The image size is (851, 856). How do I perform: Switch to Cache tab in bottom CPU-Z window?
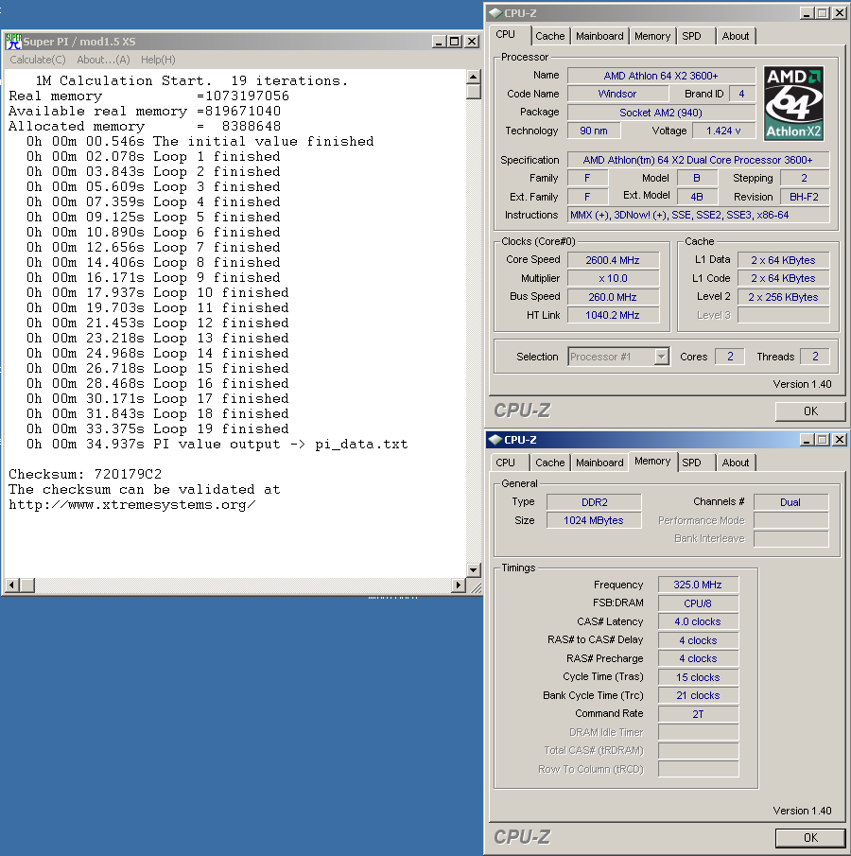549,463
